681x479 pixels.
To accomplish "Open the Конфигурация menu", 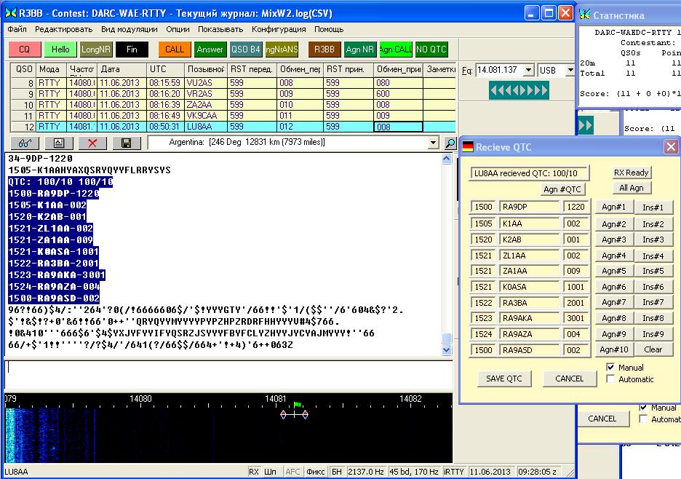I will [279, 29].
